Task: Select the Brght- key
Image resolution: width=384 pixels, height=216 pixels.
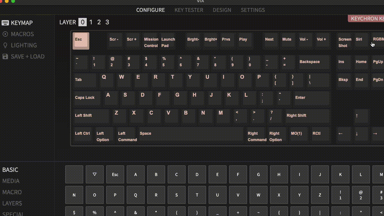Action: tap(194, 41)
